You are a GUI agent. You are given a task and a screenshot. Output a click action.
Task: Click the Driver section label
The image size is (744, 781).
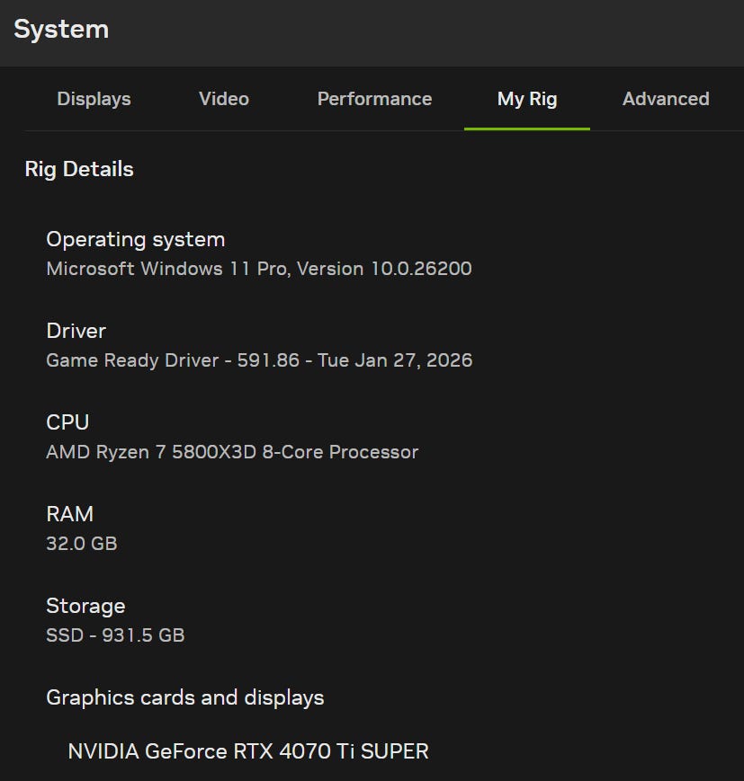point(76,331)
